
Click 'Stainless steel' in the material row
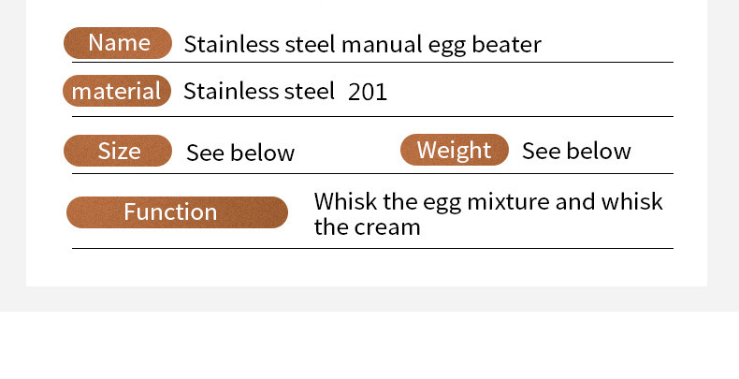pos(258,91)
